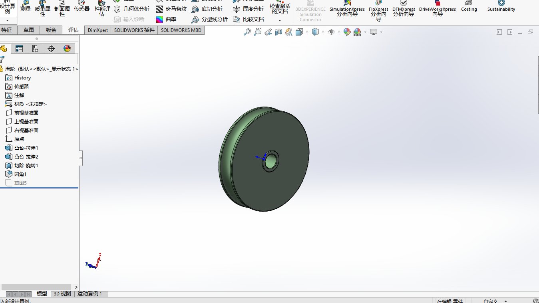Click the Section View icon
The image size is (539, 303).
tap(278, 32)
